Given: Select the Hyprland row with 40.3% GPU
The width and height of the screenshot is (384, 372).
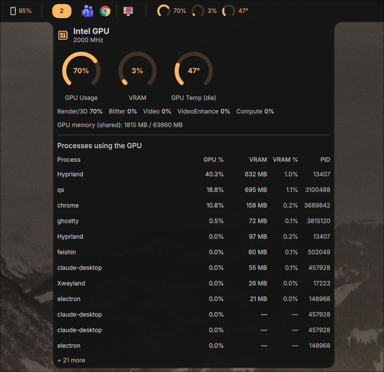Looking at the screenshot, I should click(194, 174).
